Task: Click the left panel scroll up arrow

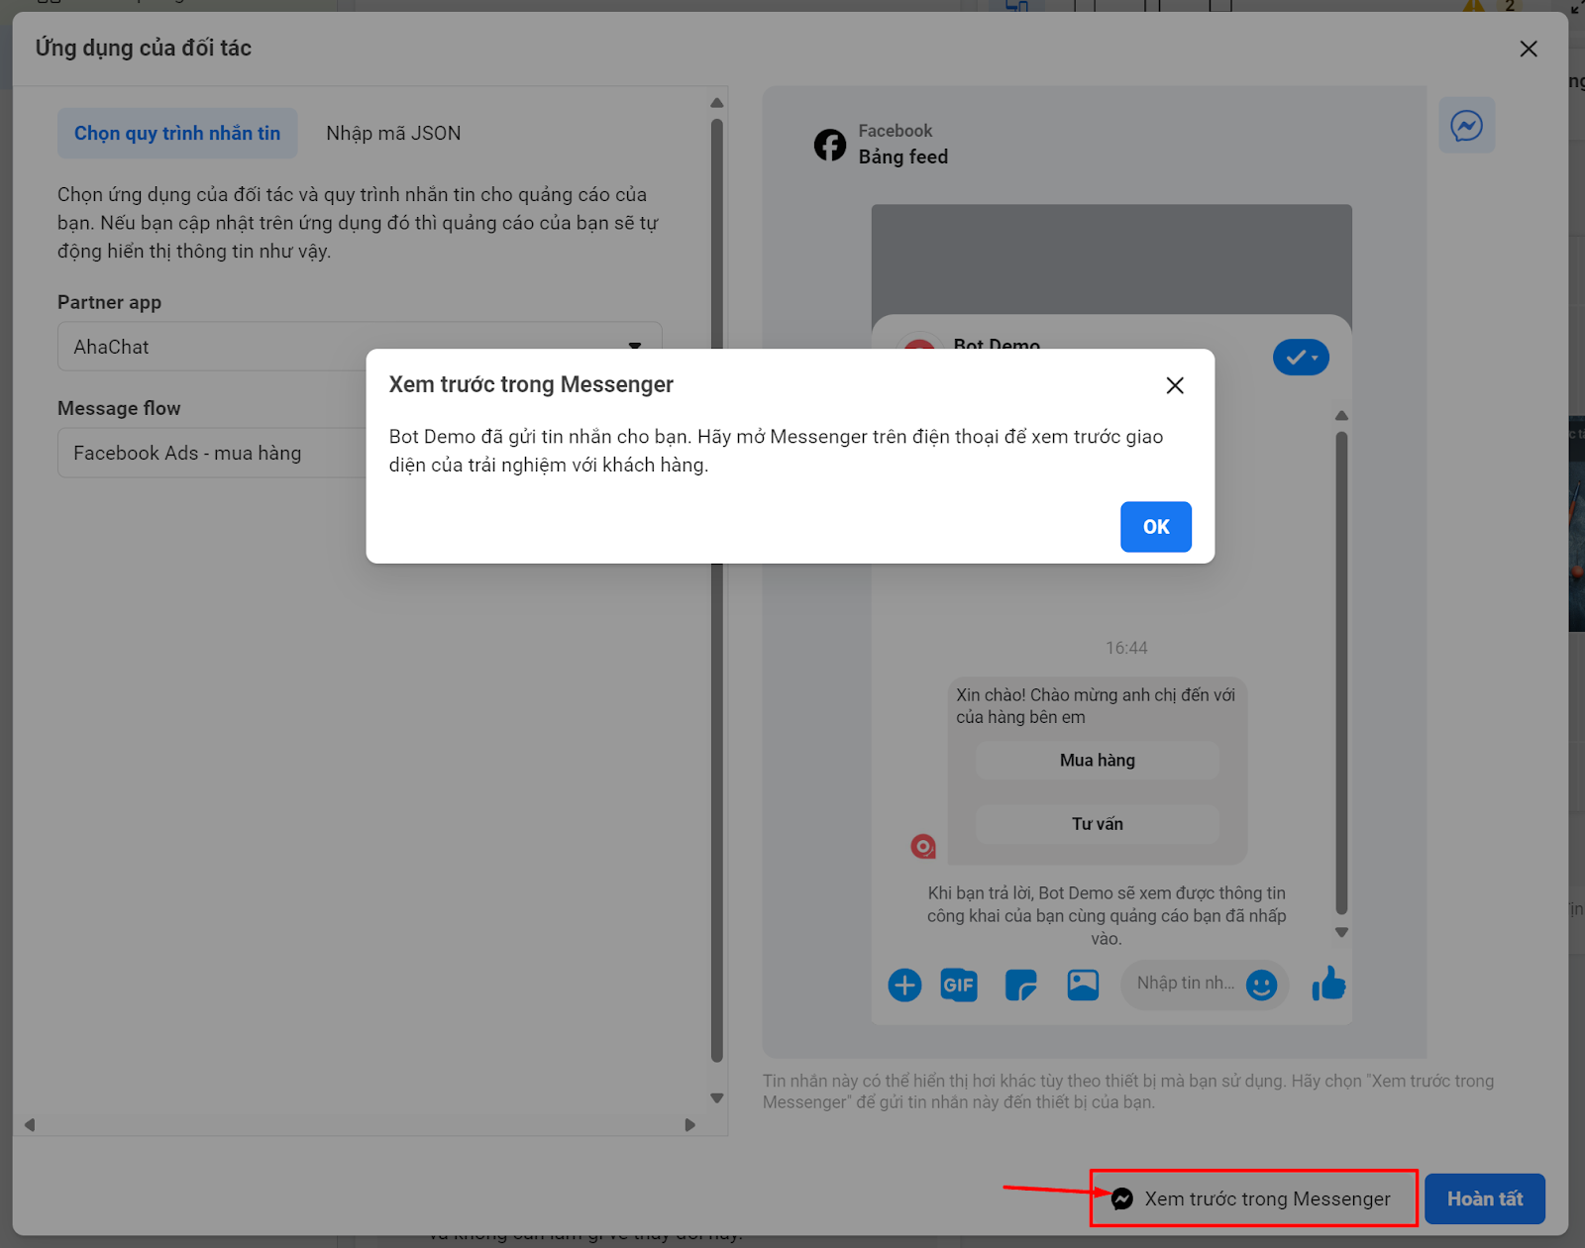Action: click(717, 103)
